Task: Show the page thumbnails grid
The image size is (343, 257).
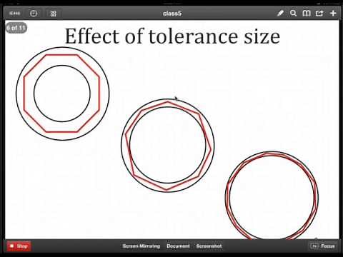Action: coord(54,14)
